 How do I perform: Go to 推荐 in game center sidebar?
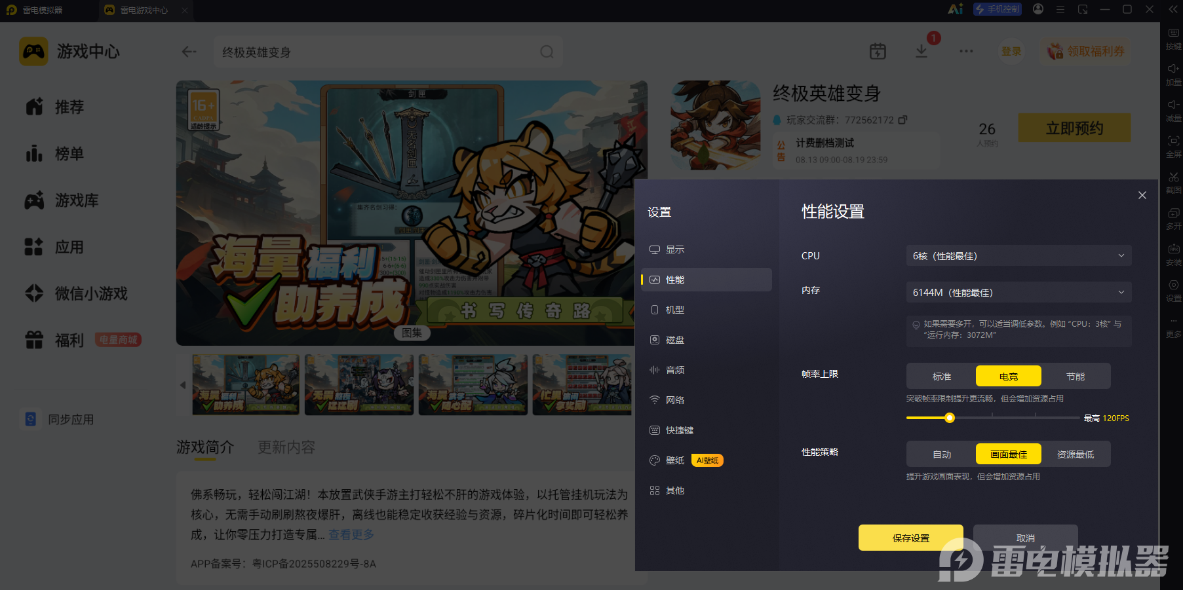click(55, 107)
